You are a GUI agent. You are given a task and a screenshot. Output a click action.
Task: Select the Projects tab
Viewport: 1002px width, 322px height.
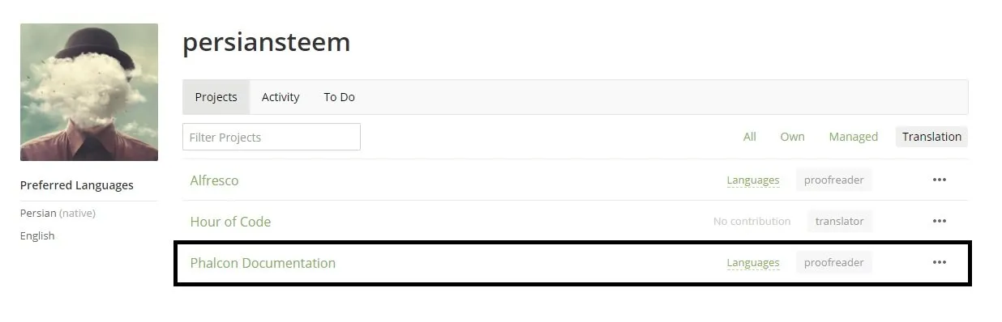coord(216,97)
